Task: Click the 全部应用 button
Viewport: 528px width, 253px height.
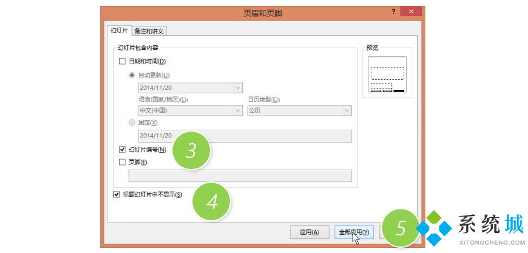Action: pos(353,232)
